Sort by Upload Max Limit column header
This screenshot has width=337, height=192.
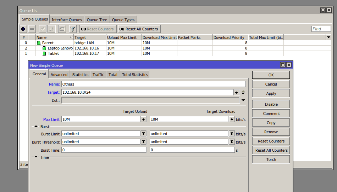click(124, 37)
